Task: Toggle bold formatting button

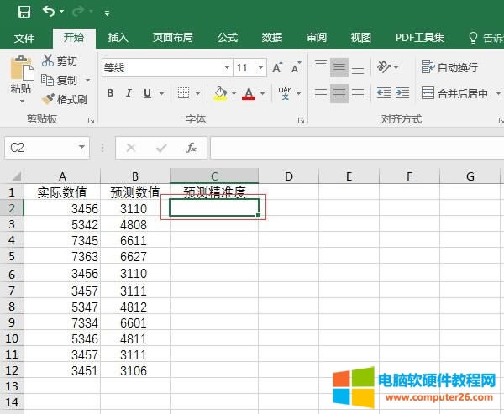Action: [x=110, y=93]
